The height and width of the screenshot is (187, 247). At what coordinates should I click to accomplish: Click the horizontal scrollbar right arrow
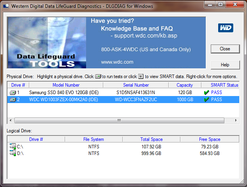pyautogui.click(x=236, y=120)
